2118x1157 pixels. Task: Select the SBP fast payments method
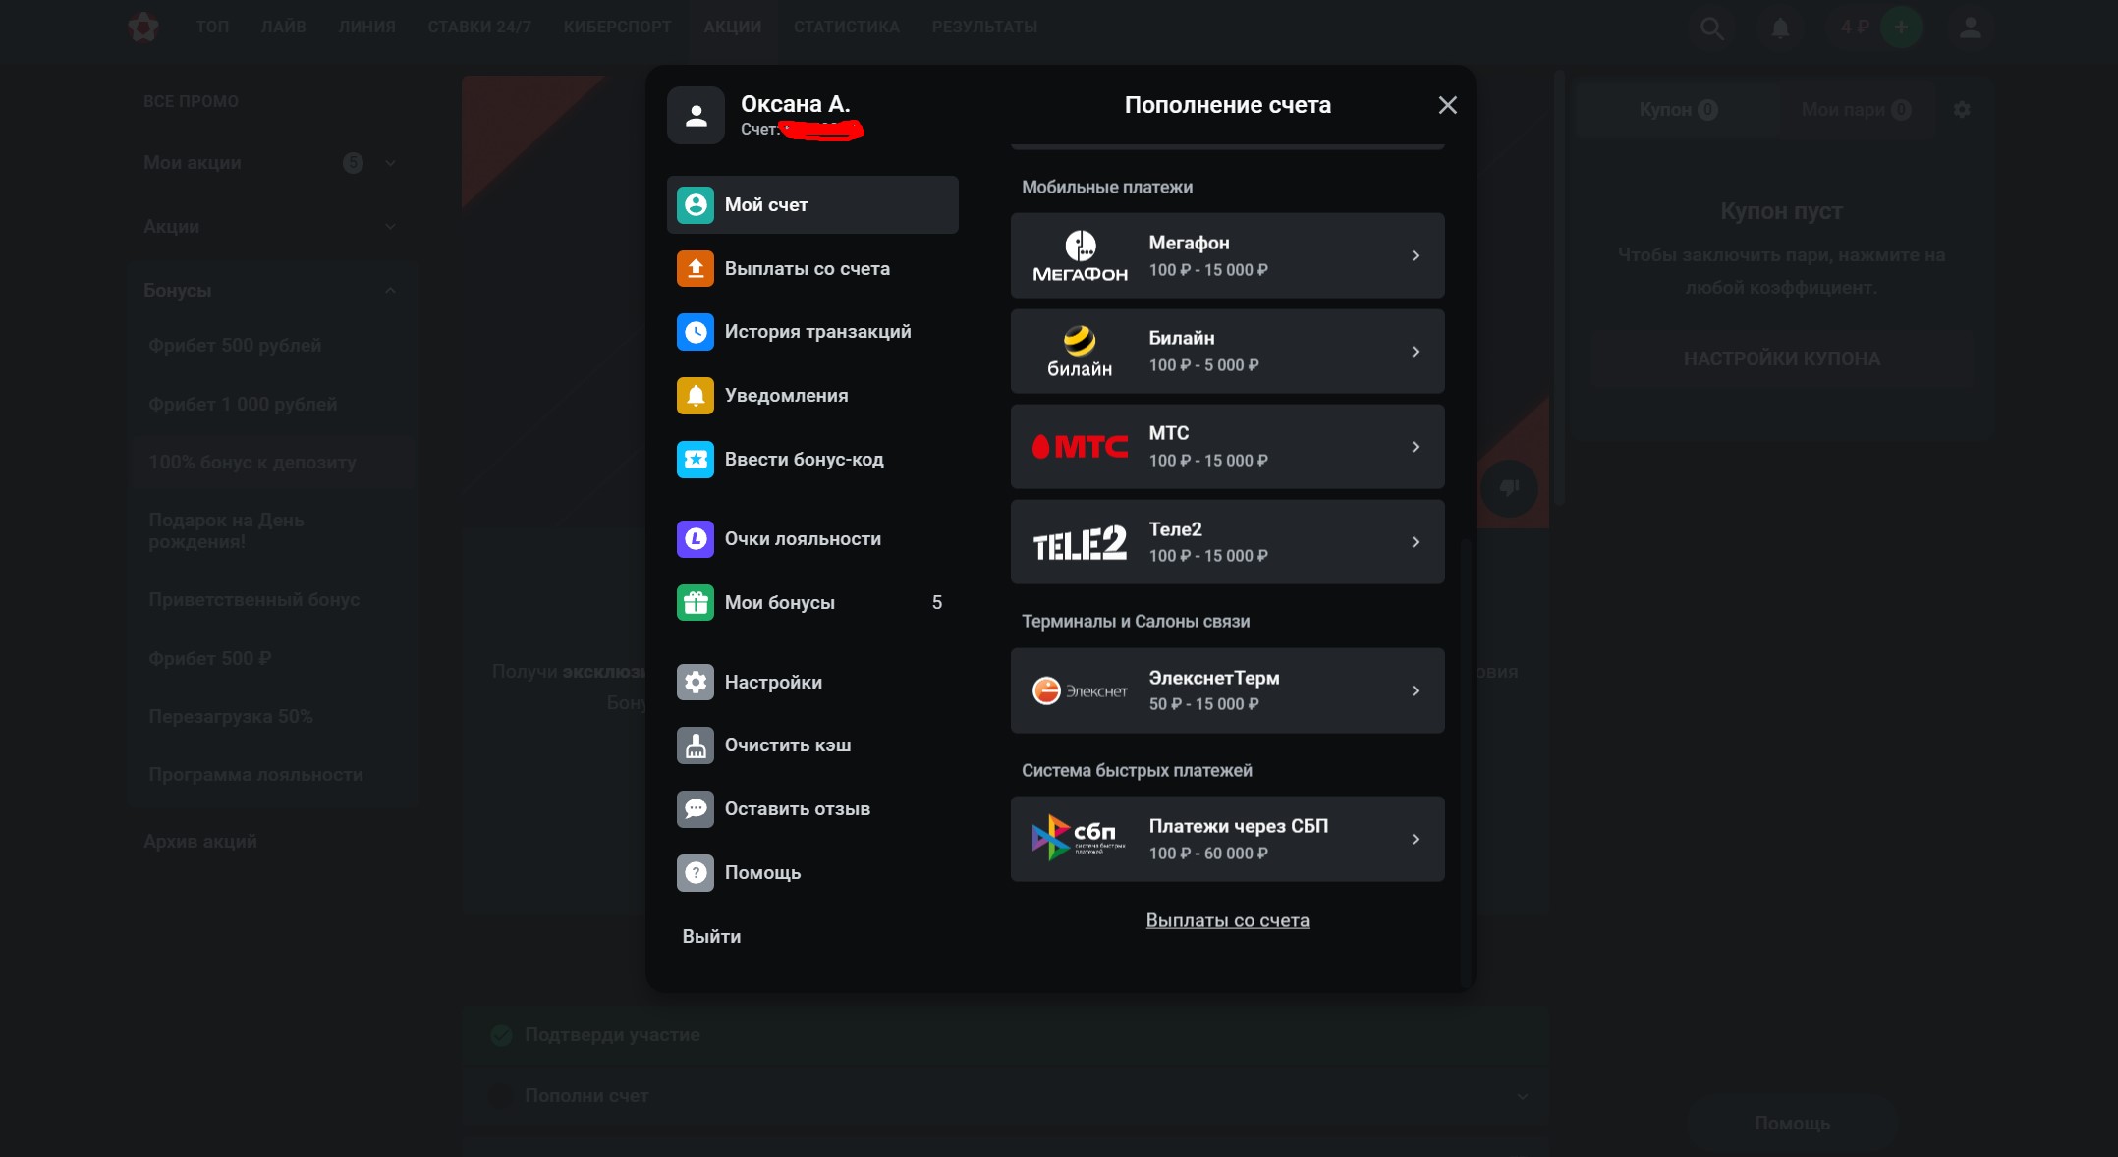point(1226,839)
